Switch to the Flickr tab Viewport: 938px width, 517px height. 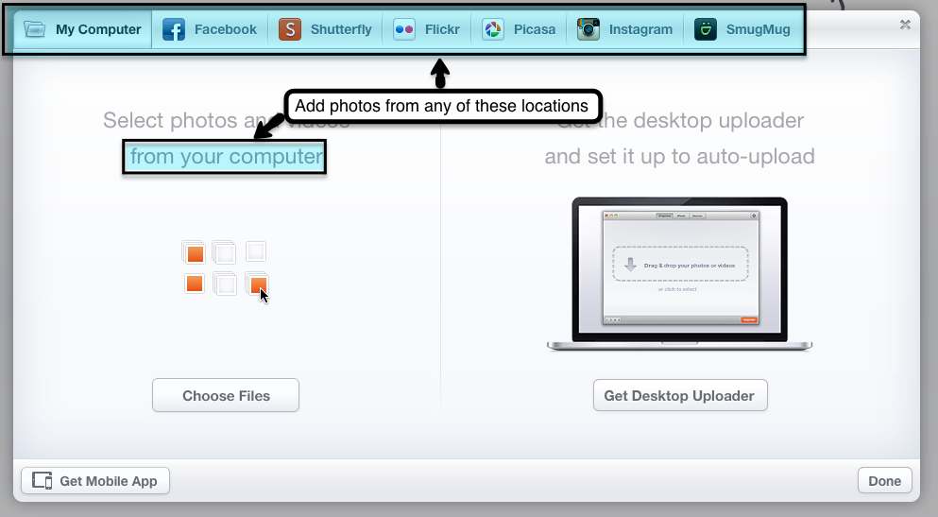tap(427, 29)
